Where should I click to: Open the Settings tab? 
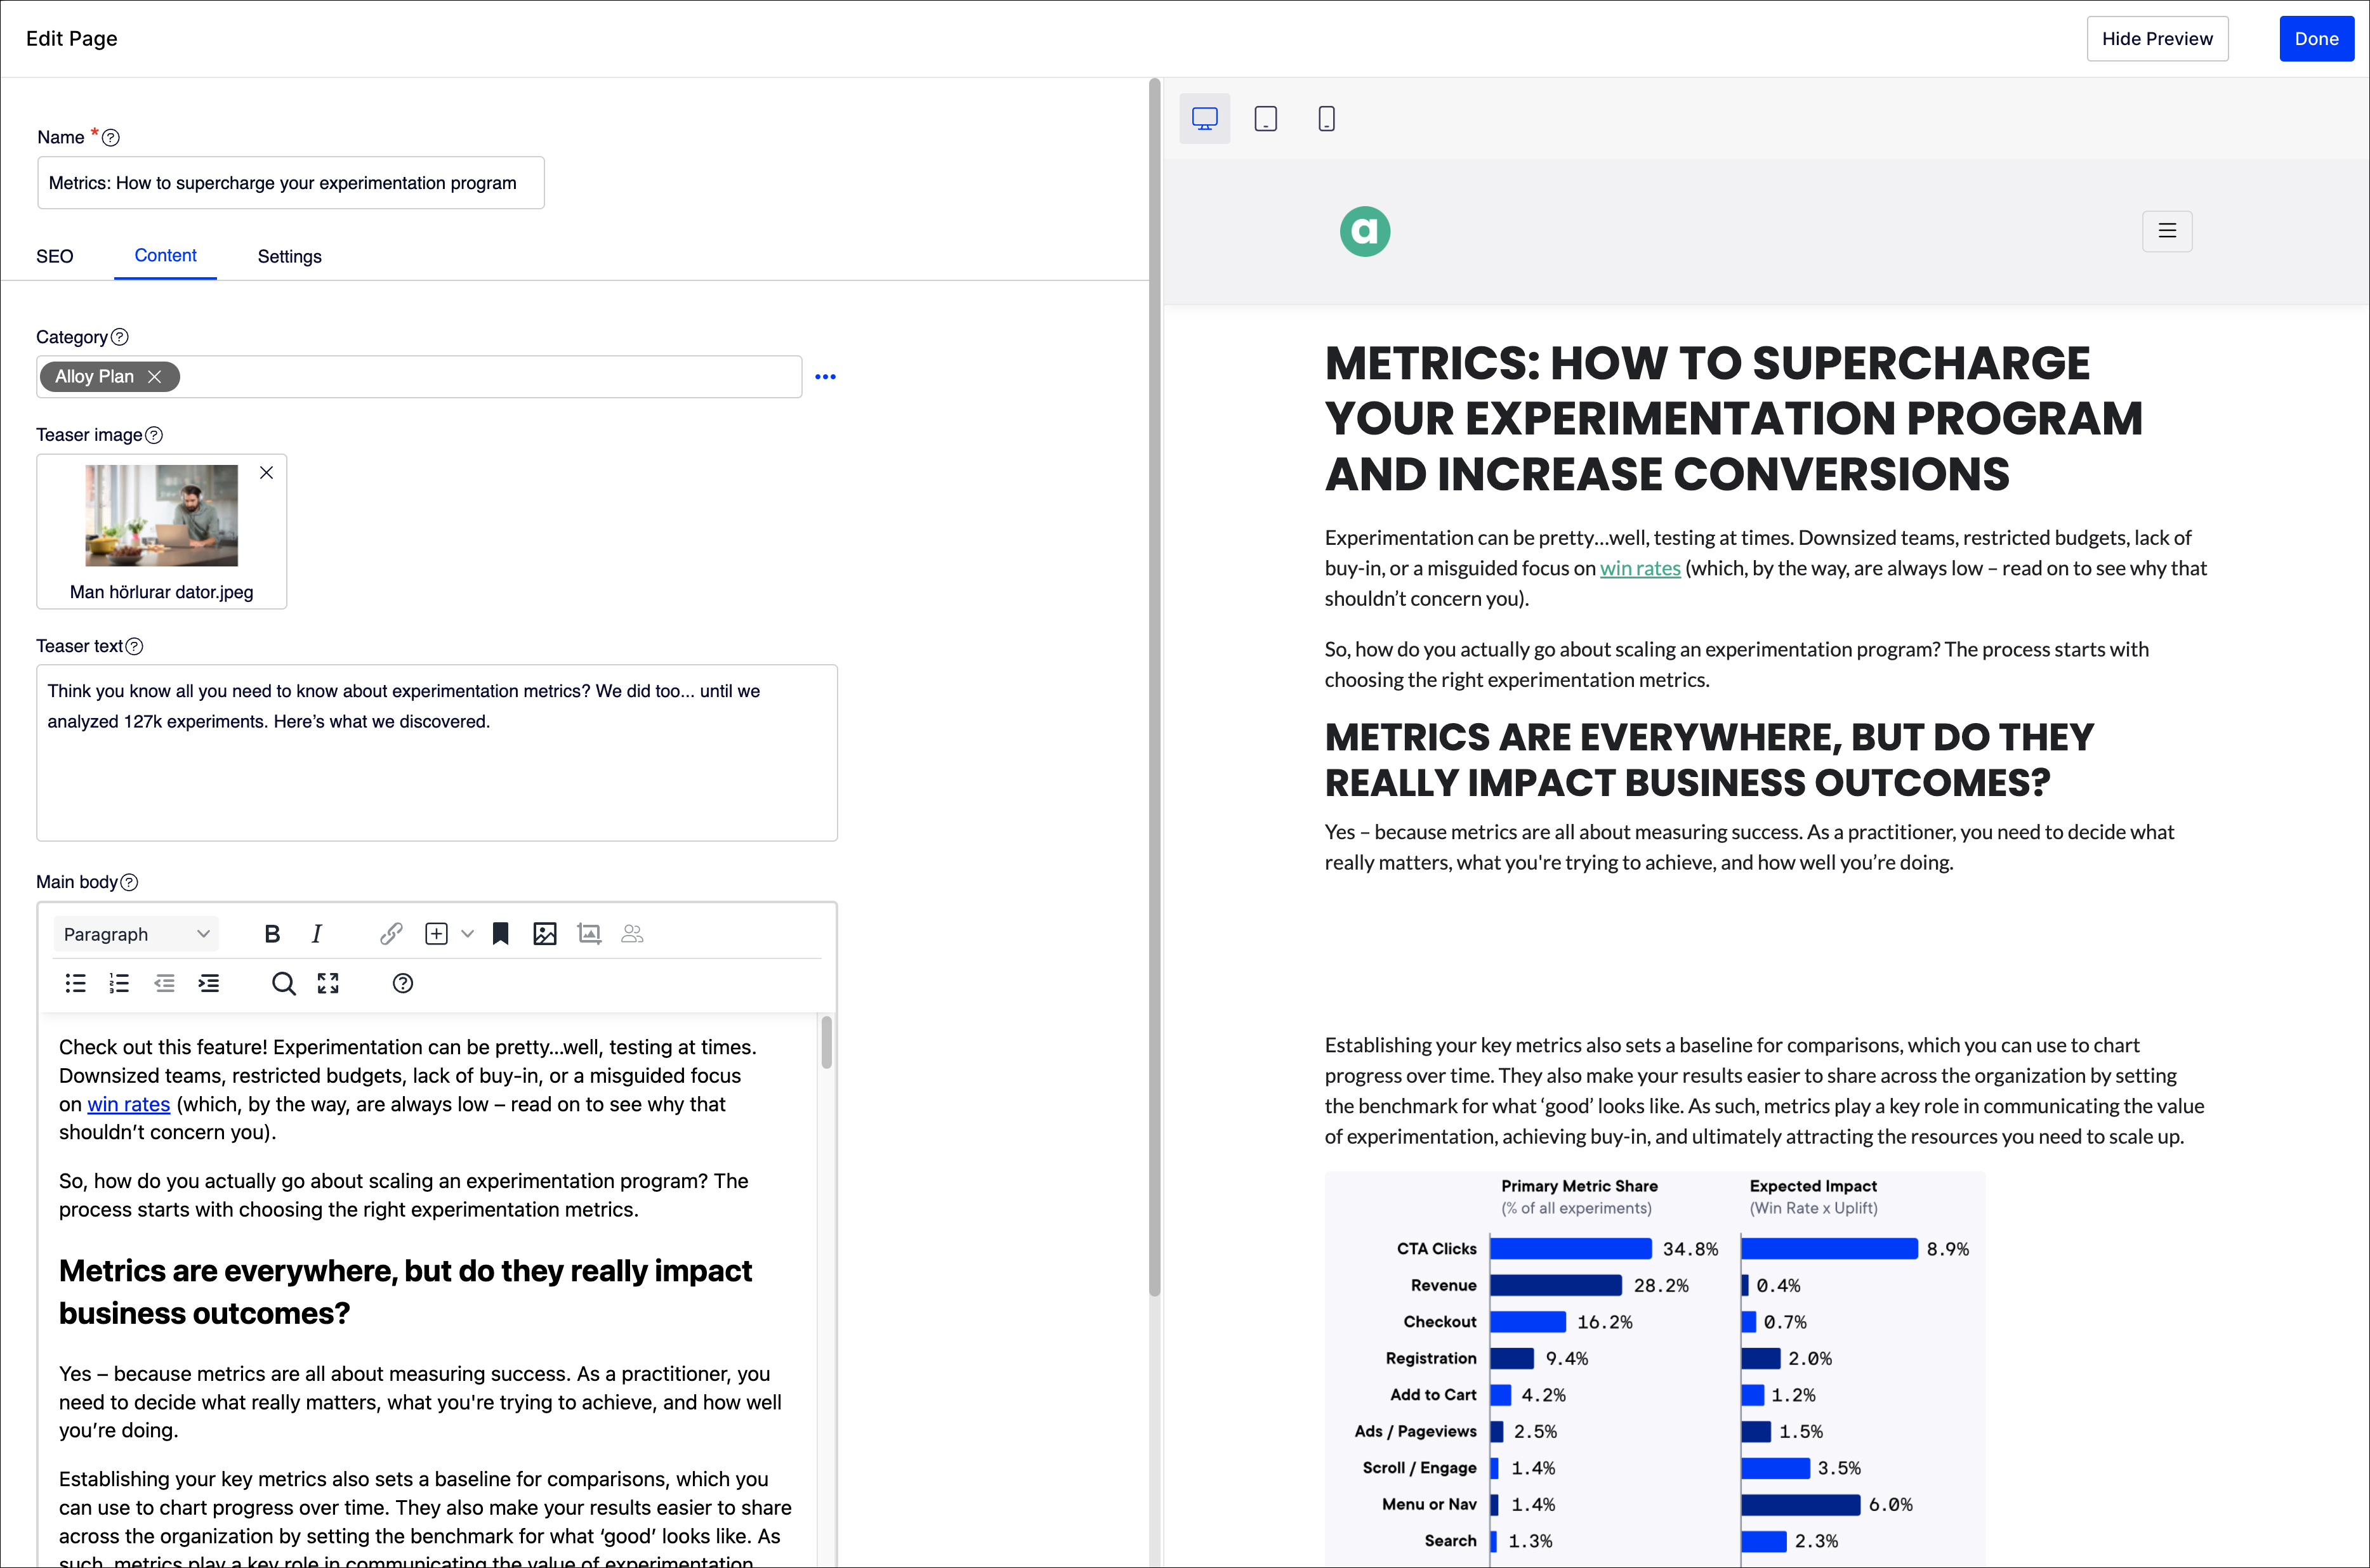click(x=289, y=256)
